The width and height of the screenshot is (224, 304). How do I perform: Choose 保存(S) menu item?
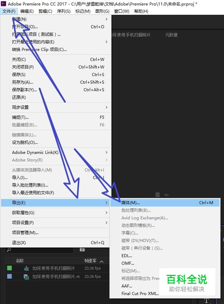[56, 74]
